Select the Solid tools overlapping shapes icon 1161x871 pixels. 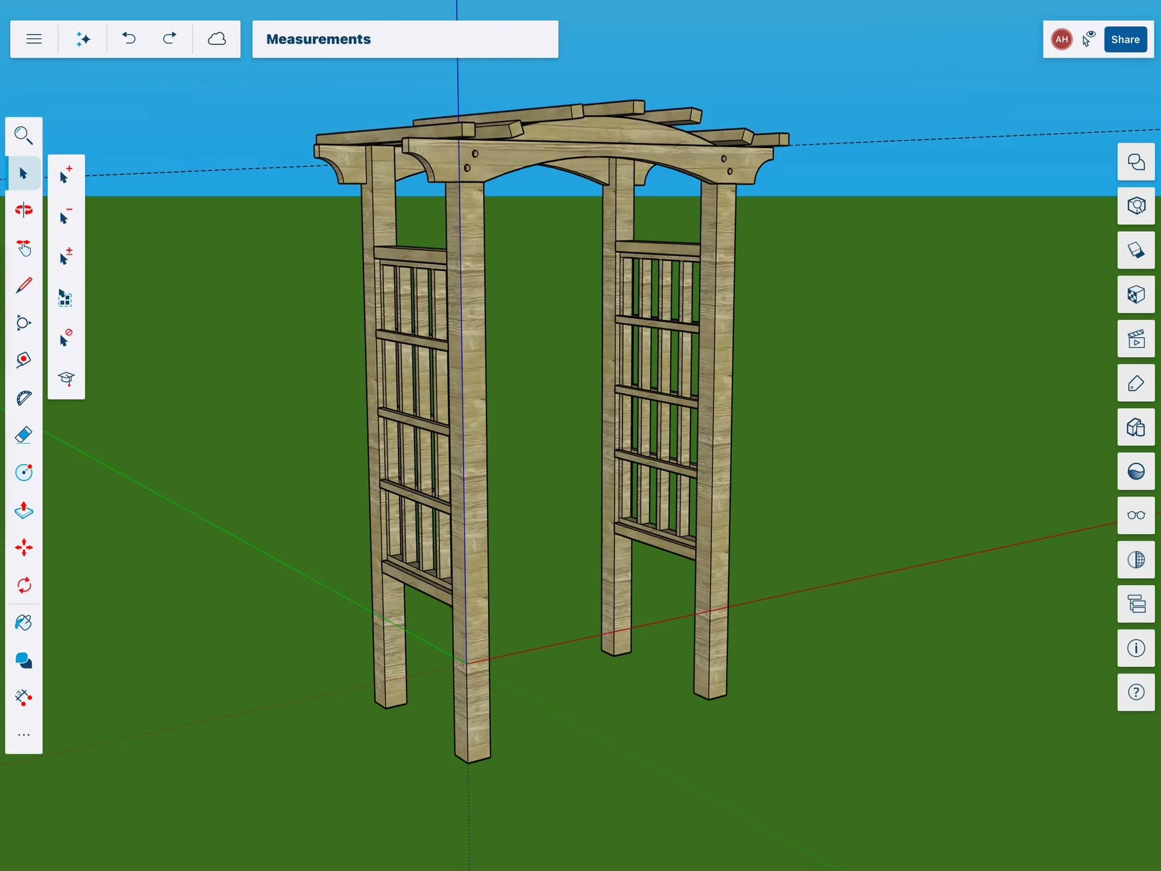24,660
